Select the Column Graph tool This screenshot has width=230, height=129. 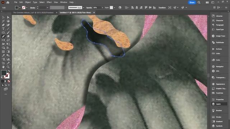point(8,59)
